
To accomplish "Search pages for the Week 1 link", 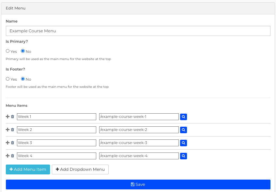I will 183,117.
